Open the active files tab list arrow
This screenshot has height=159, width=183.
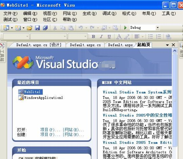click(167, 45)
